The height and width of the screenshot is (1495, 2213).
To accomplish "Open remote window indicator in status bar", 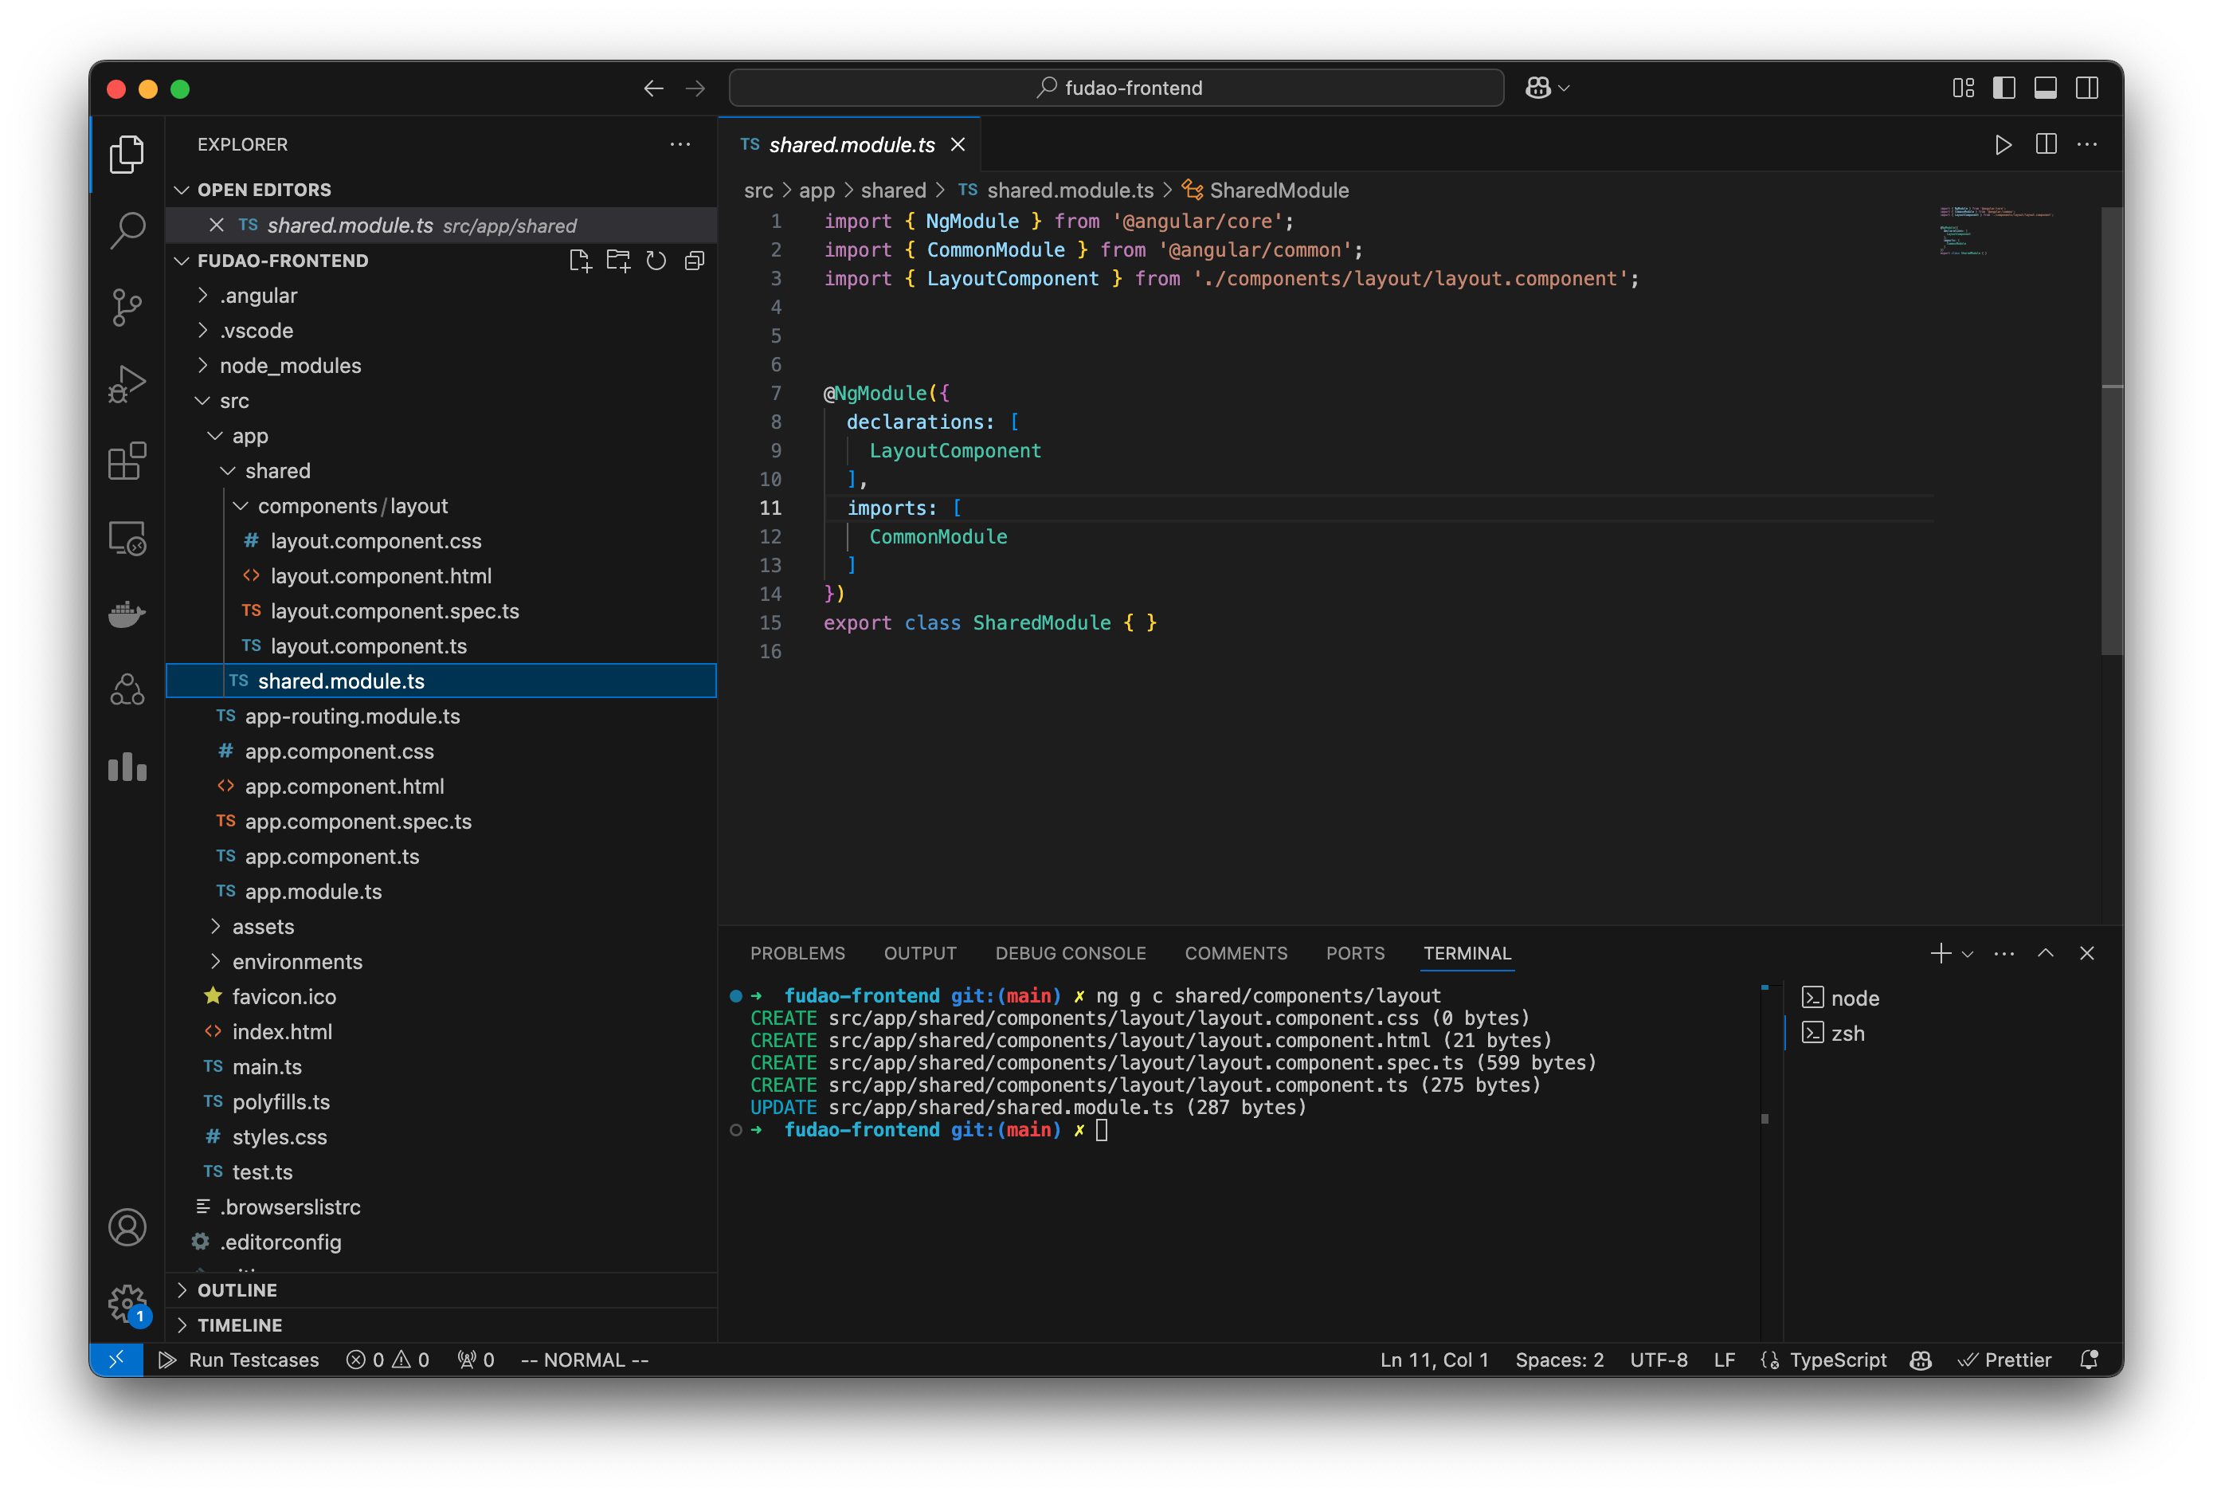I will coord(116,1360).
